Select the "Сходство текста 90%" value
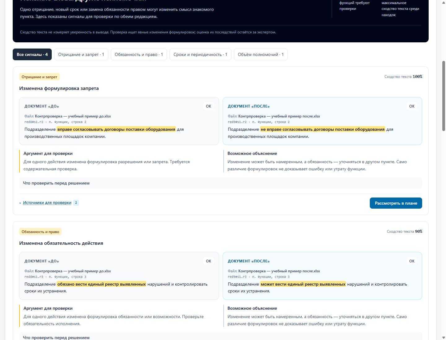446x340 pixels. [x=404, y=232]
